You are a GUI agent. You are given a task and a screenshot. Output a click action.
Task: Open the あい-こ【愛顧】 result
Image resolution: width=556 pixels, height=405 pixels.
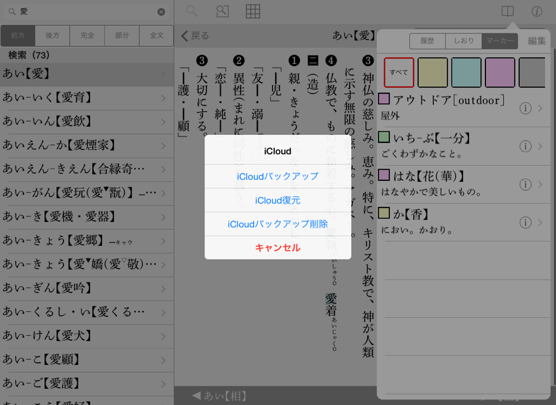coord(87,360)
